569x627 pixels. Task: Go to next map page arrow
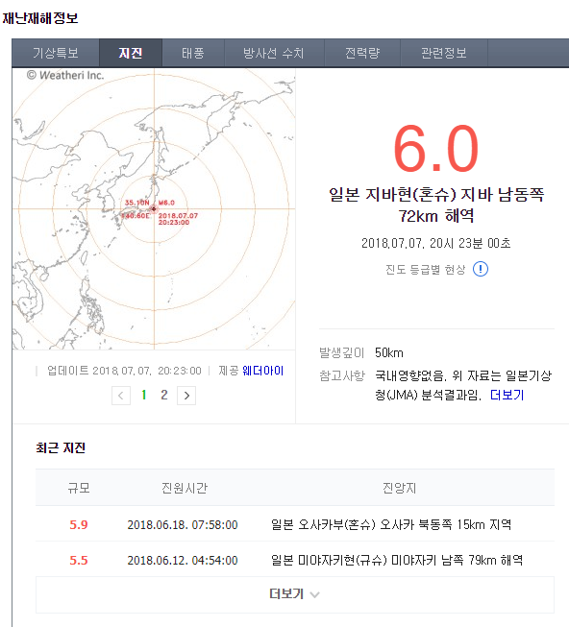coord(186,396)
